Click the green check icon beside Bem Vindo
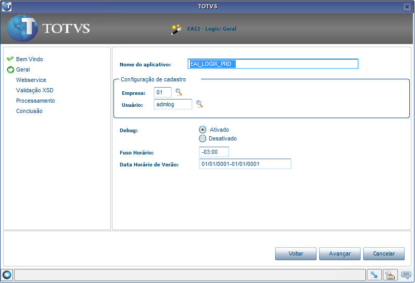The width and height of the screenshot is (415, 283). click(10, 59)
